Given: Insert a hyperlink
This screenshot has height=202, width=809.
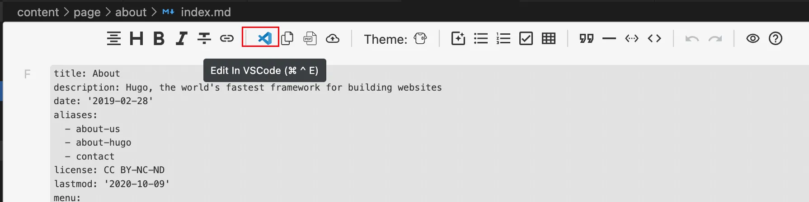Looking at the screenshot, I should point(227,39).
